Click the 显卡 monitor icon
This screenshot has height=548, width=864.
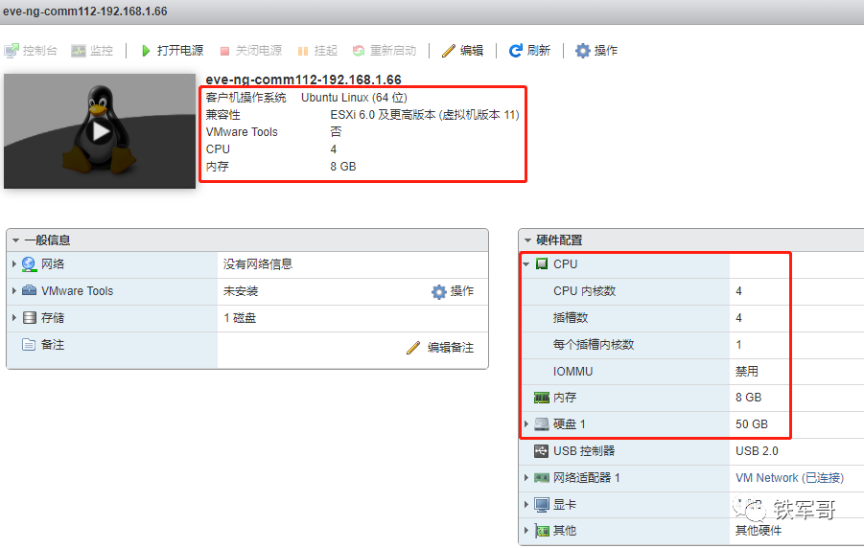point(542,505)
